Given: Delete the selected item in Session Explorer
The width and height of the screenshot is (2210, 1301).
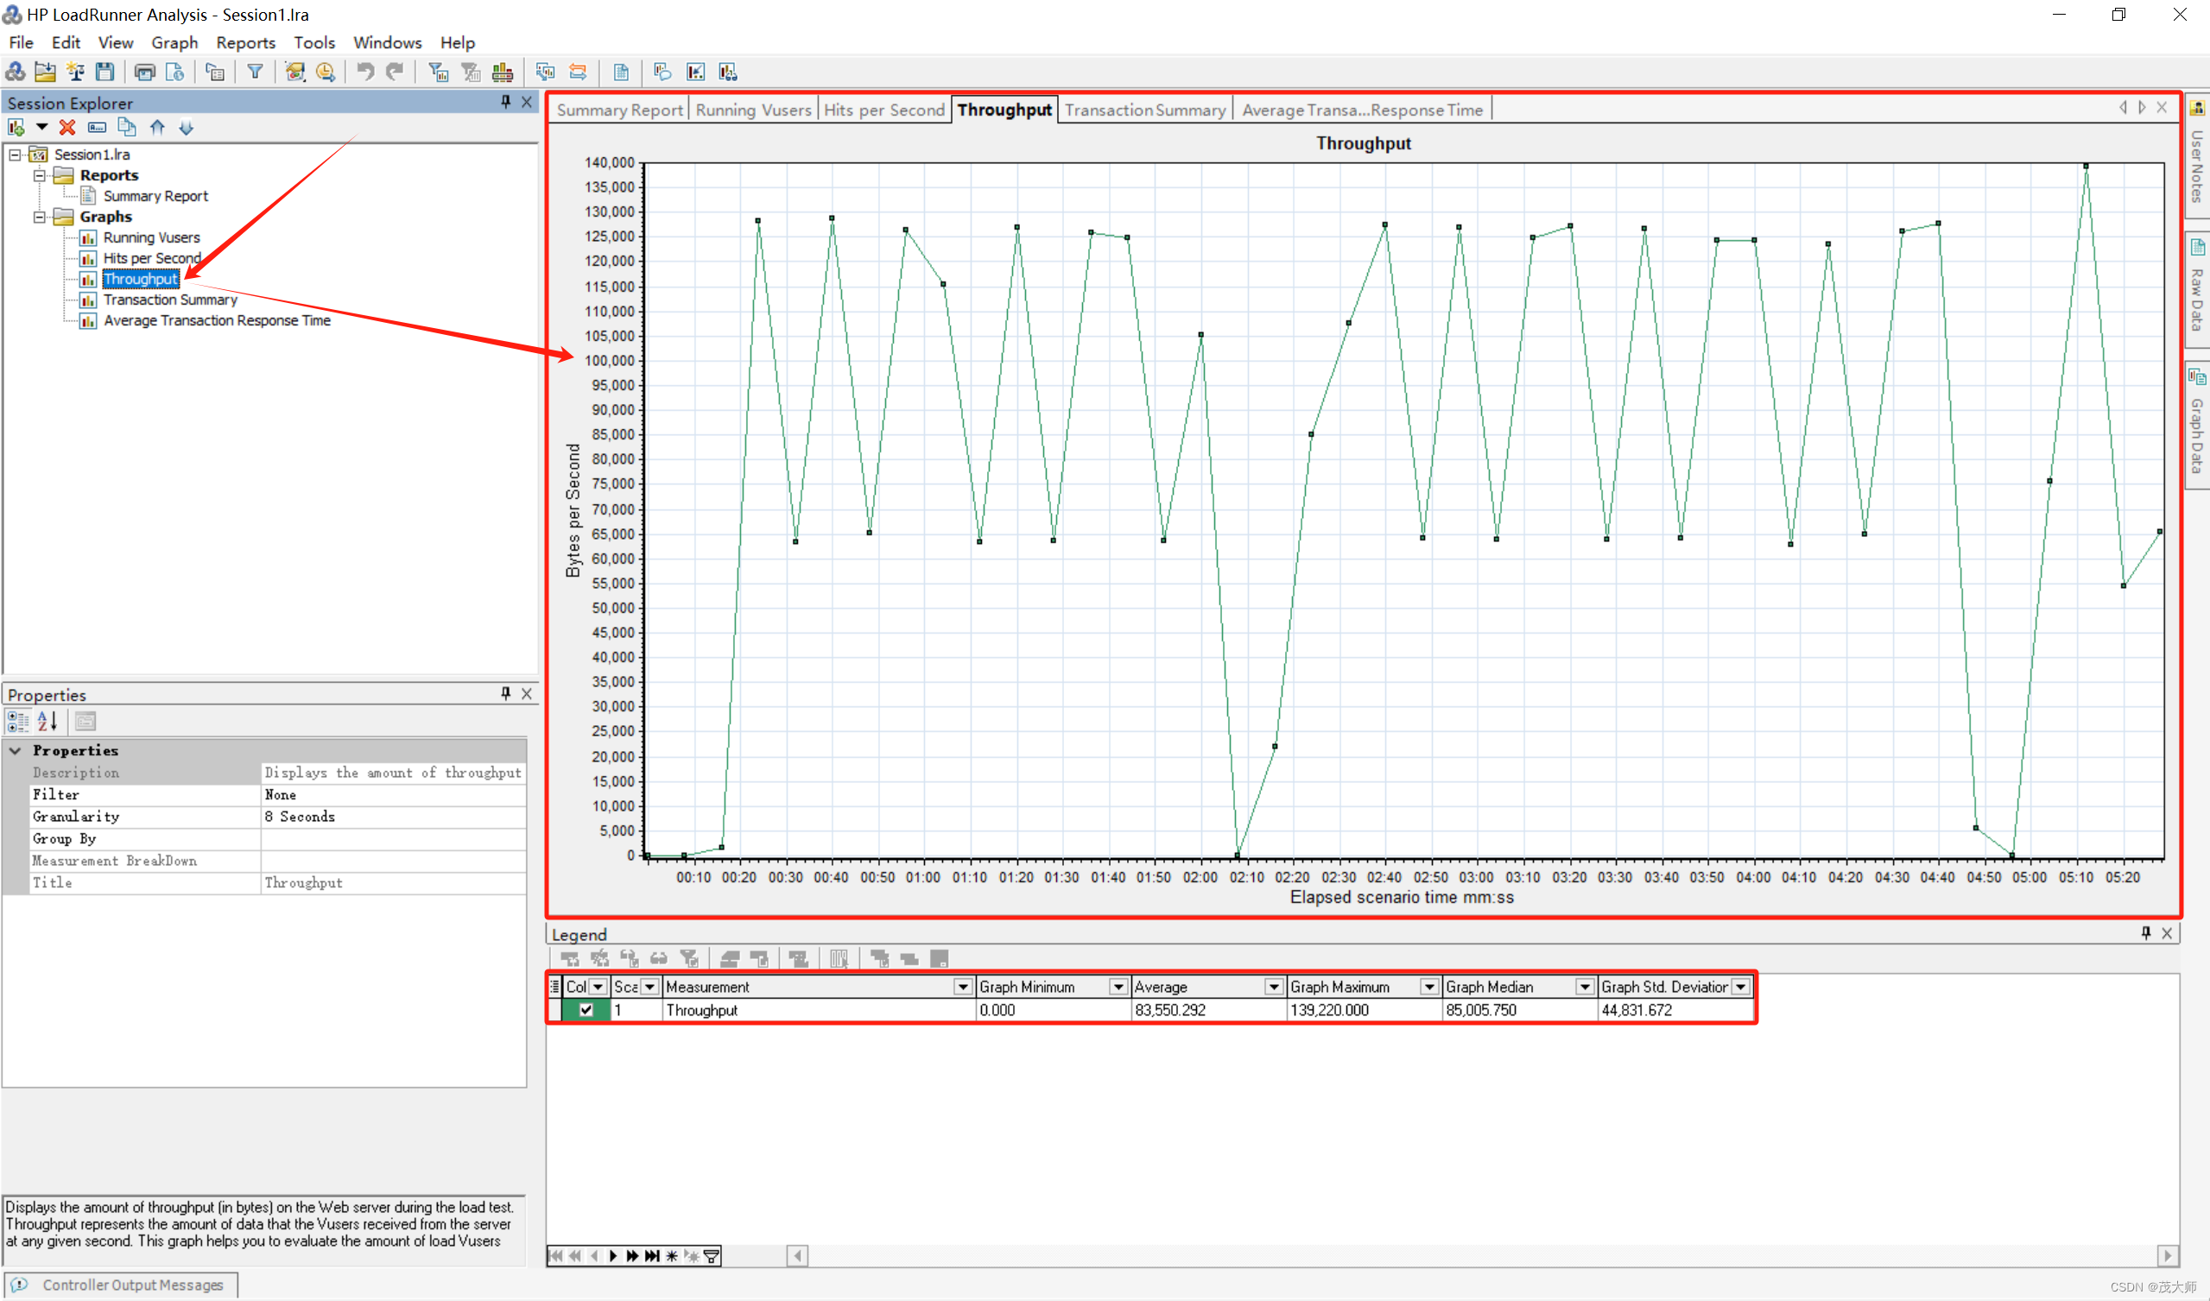Looking at the screenshot, I should point(67,127).
